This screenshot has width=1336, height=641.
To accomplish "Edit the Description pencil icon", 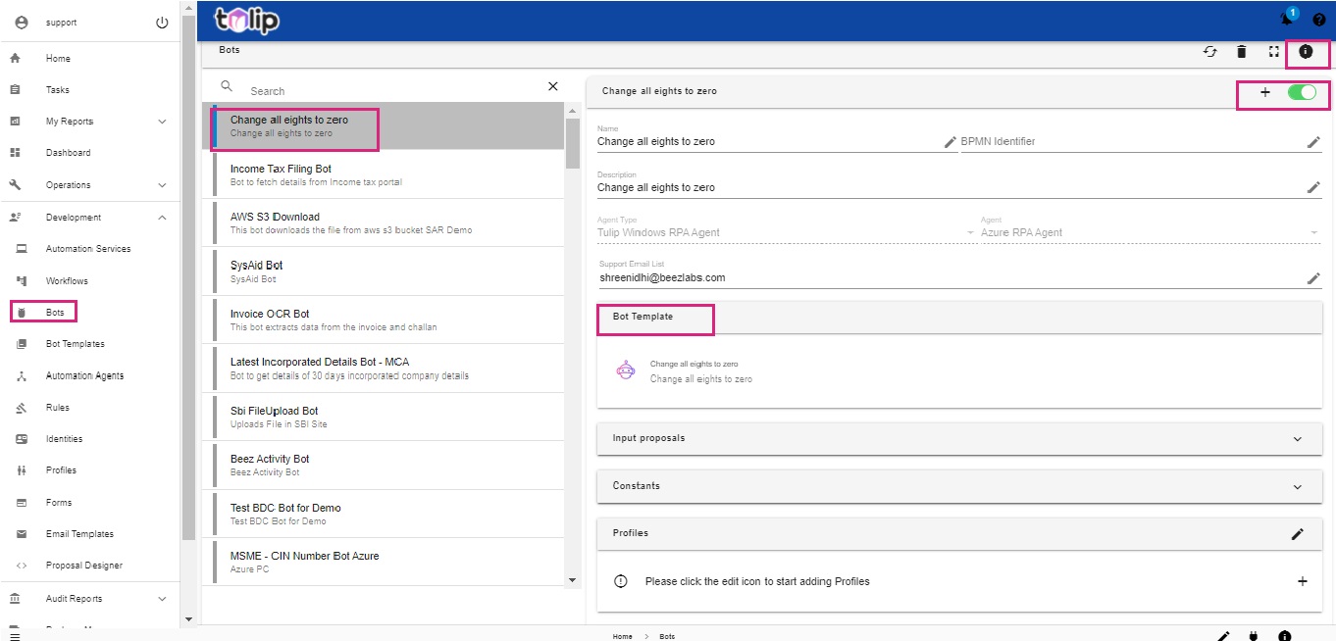I will pos(1313,187).
